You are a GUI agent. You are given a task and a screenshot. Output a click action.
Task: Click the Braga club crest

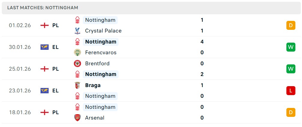[77, 85]
